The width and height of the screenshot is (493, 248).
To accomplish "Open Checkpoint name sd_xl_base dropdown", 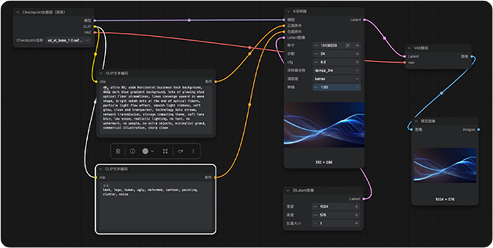I will pos(68,40).
